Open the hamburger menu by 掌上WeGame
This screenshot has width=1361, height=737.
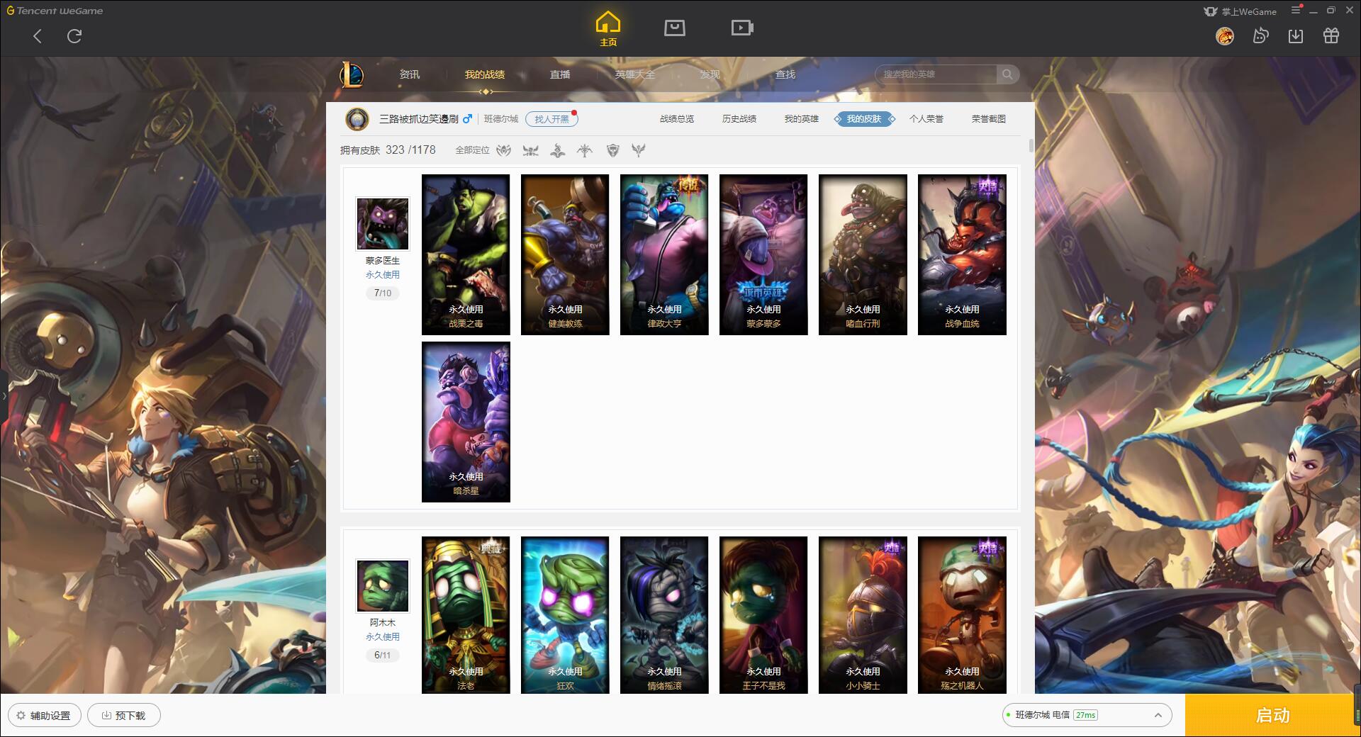point(1296,11)
